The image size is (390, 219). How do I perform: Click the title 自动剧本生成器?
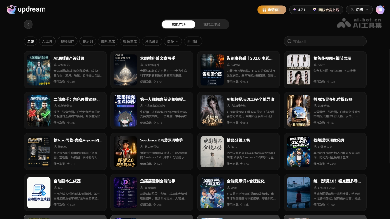click(67, 181)
